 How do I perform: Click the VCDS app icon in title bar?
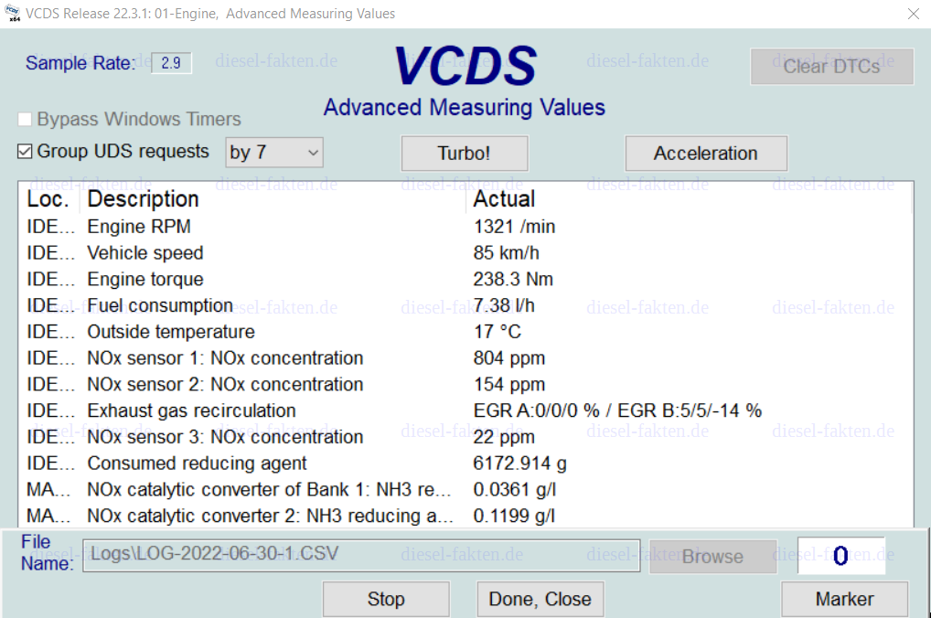(x=12, y=13)
